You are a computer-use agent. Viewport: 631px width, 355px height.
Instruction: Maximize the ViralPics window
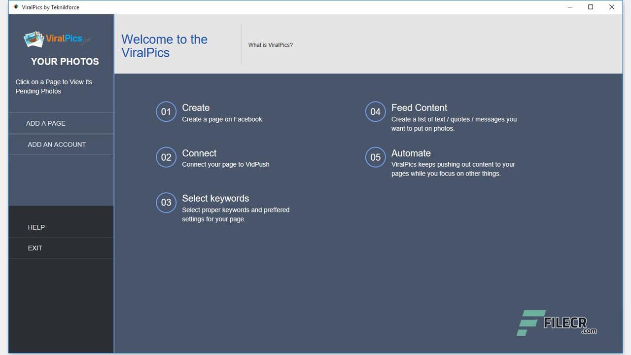[591, 7]
